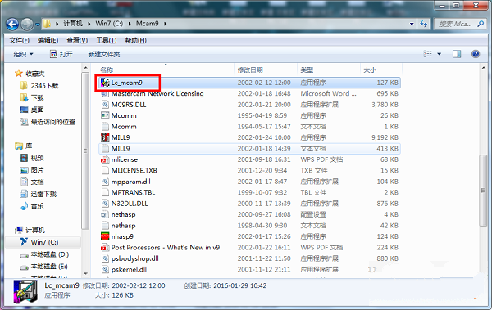Image resolution: width=492 pixels, height=310 pixels.
Task: Select 桌面 in navigation pane
Action: (x=38, y=110)
